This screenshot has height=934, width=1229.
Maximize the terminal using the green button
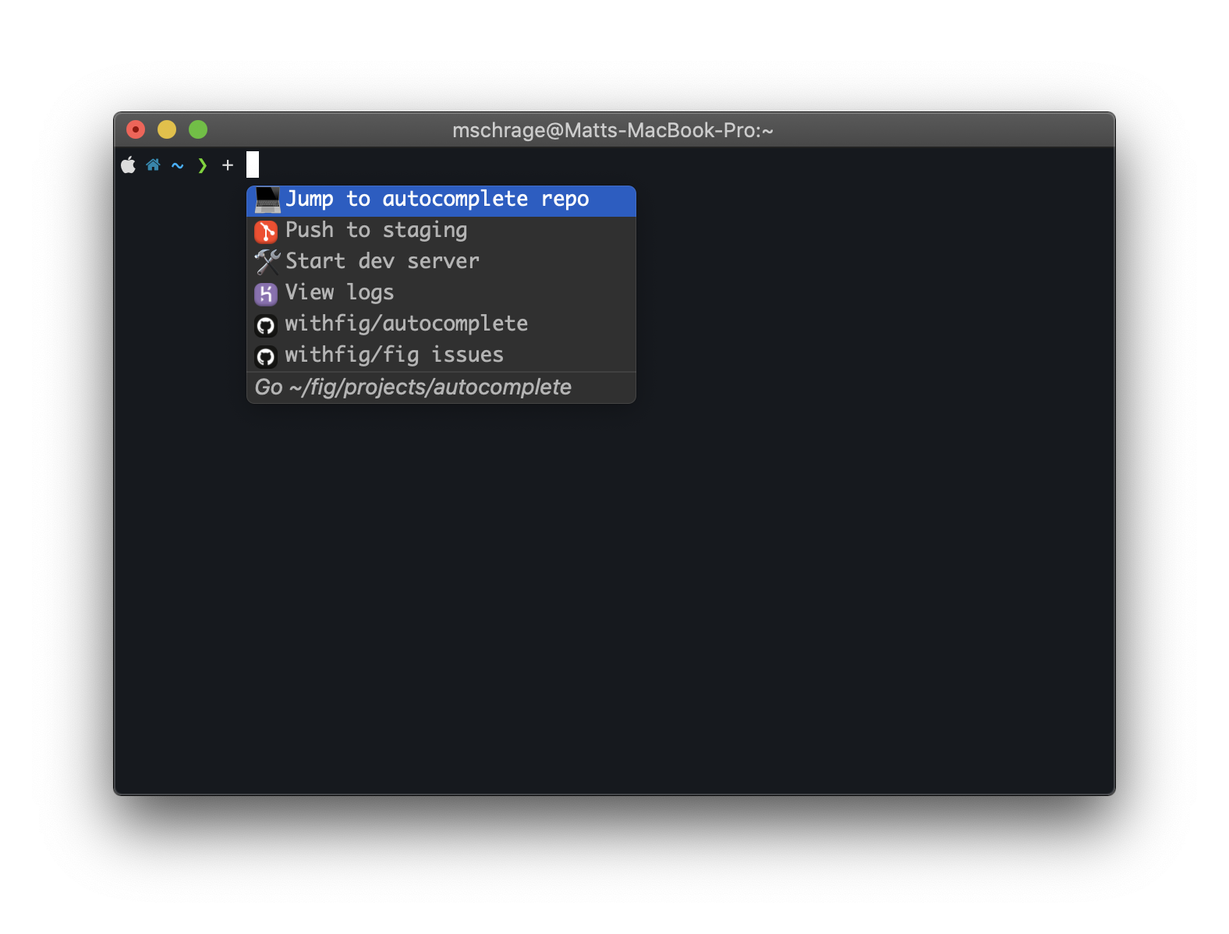click(x=198, y=129)
